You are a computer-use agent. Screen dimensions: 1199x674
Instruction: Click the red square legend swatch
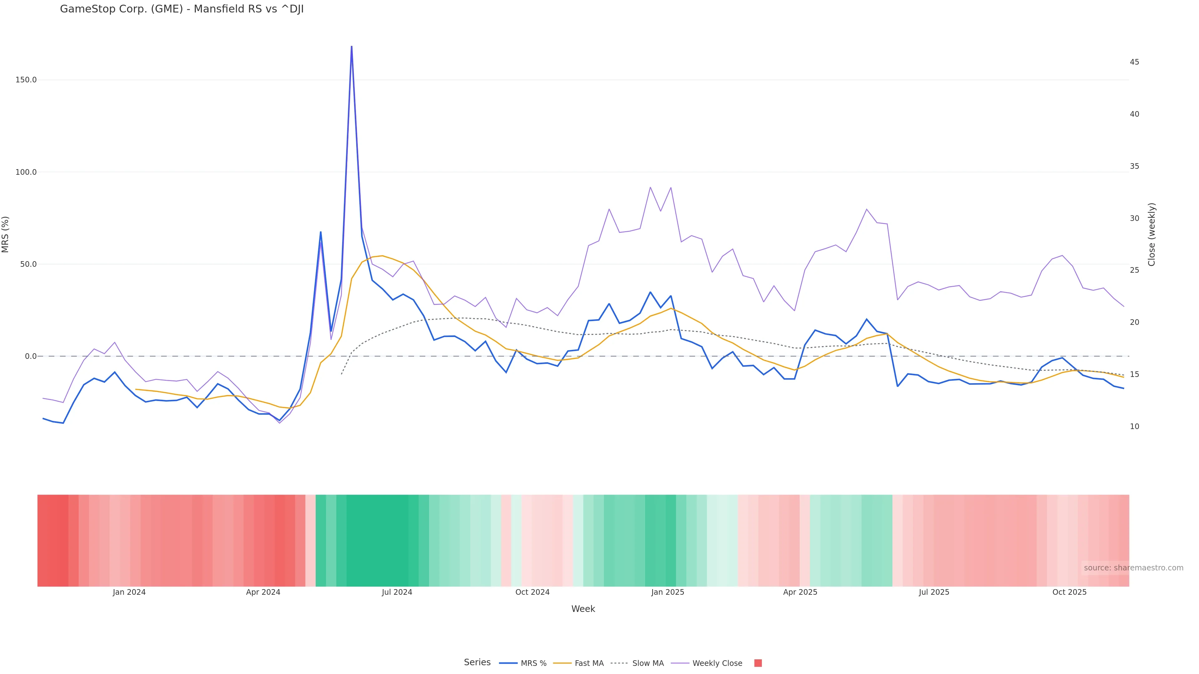(x=758, y=663)
